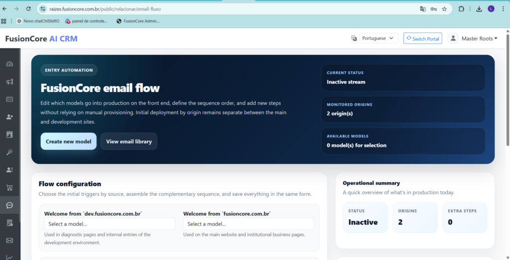Open the dashboard gauge sidebar icon
This screenshot has width=510, height=260.
point(9,64)
